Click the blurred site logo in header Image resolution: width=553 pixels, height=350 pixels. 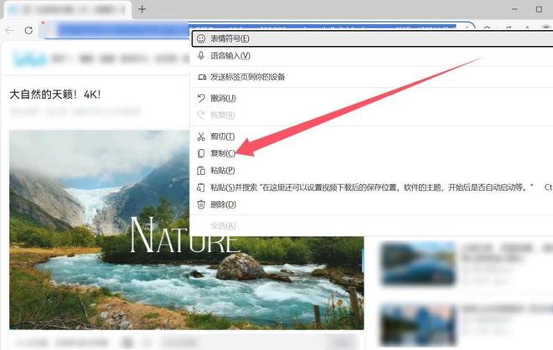coord(30,59)
